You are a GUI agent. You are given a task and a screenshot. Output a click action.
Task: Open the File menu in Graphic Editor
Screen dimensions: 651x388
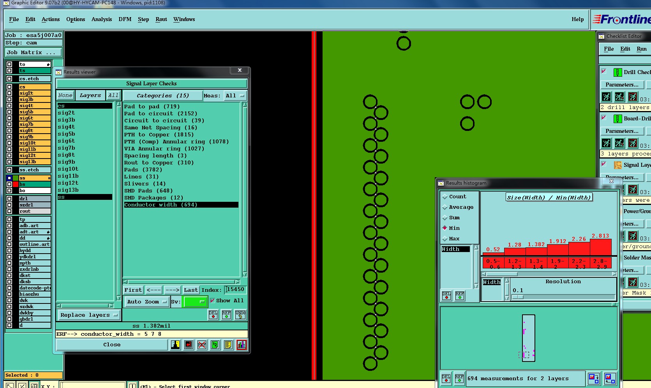14,19
